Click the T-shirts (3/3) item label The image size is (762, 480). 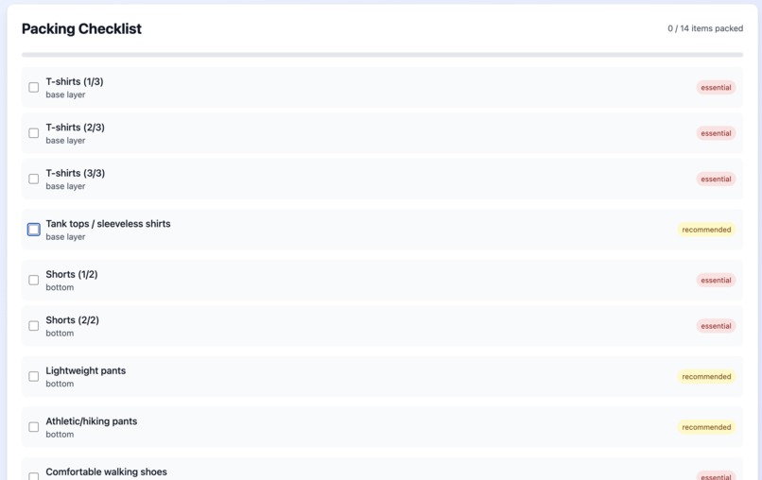pos(75,173)
